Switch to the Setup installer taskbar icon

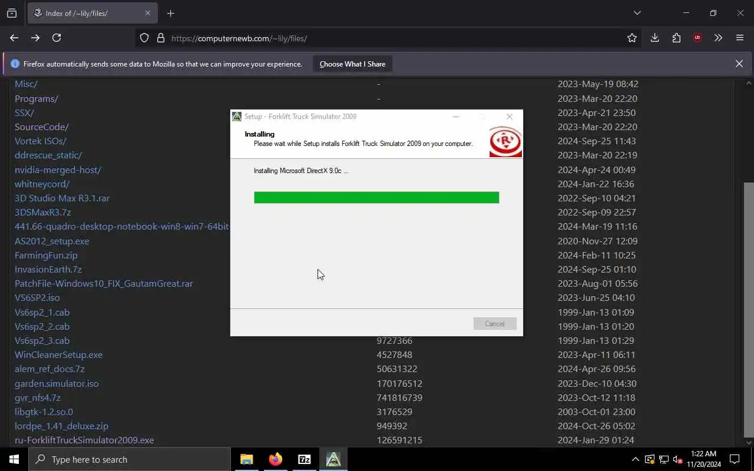(333, 459)
